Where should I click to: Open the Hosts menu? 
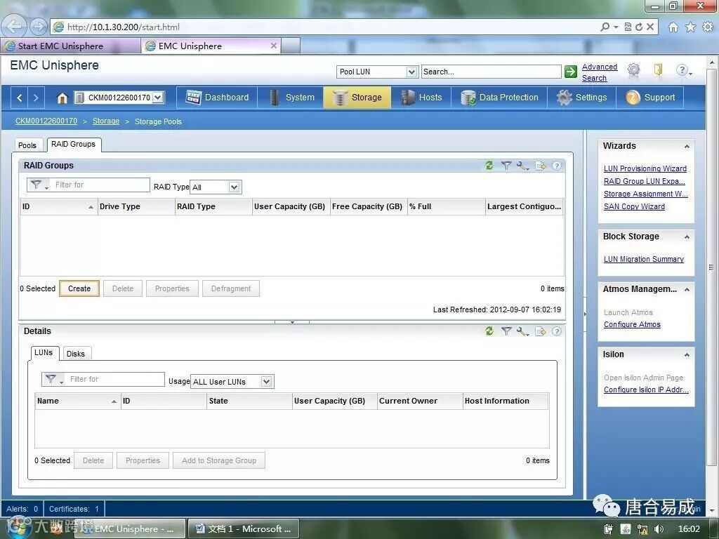pos(421,98)
